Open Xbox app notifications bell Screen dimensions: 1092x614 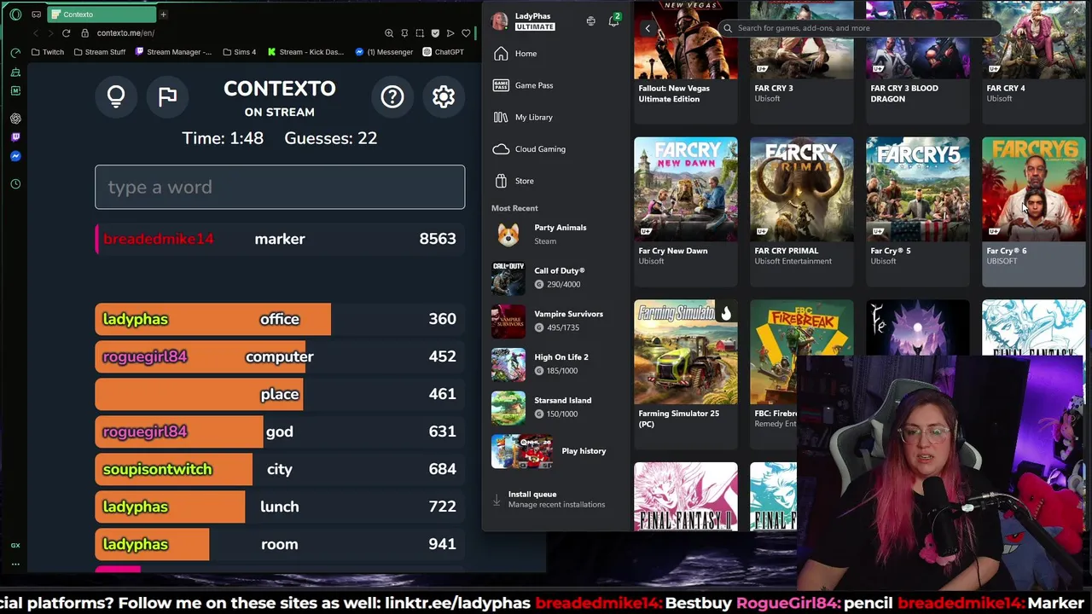(613, 20)
